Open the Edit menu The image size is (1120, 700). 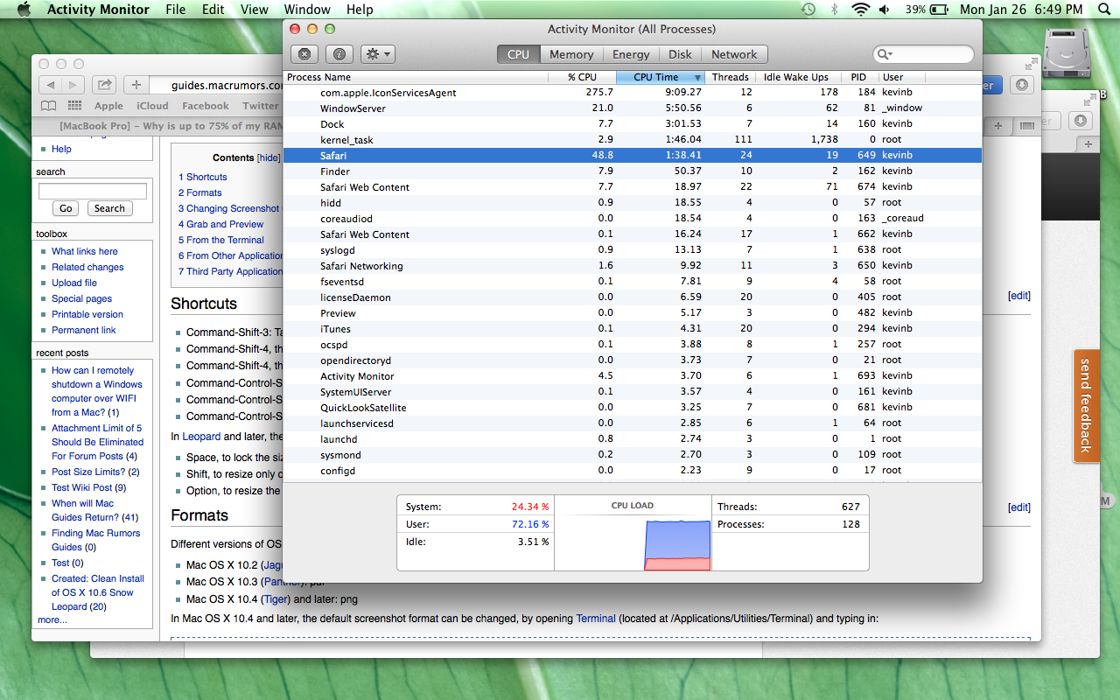(x=213, y=10)
